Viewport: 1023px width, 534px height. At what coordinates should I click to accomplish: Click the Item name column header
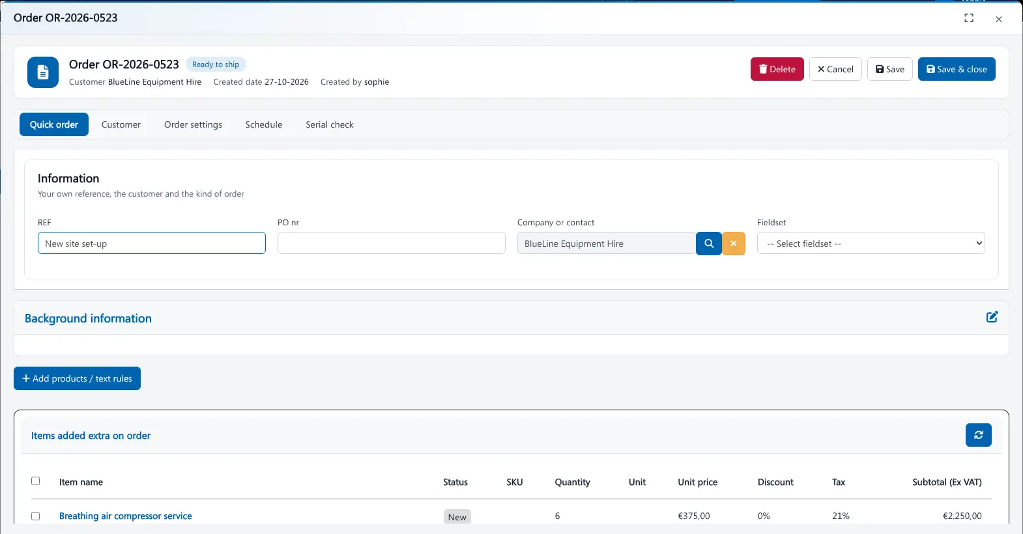click(x=81, y=482)
